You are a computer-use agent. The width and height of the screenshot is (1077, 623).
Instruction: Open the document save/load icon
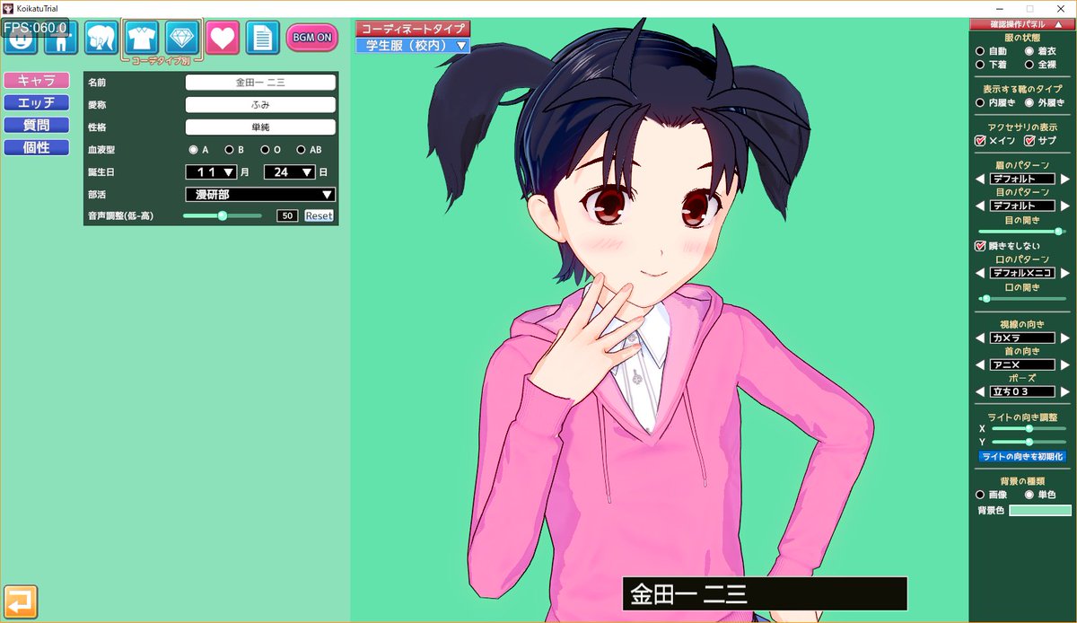263,38
